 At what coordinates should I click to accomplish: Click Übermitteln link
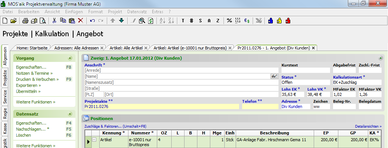pos(28,91)
